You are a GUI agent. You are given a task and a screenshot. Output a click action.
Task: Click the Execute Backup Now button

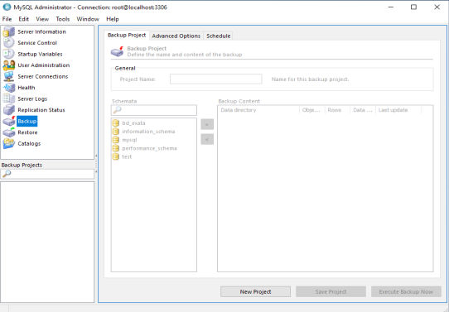coord(406,291)
